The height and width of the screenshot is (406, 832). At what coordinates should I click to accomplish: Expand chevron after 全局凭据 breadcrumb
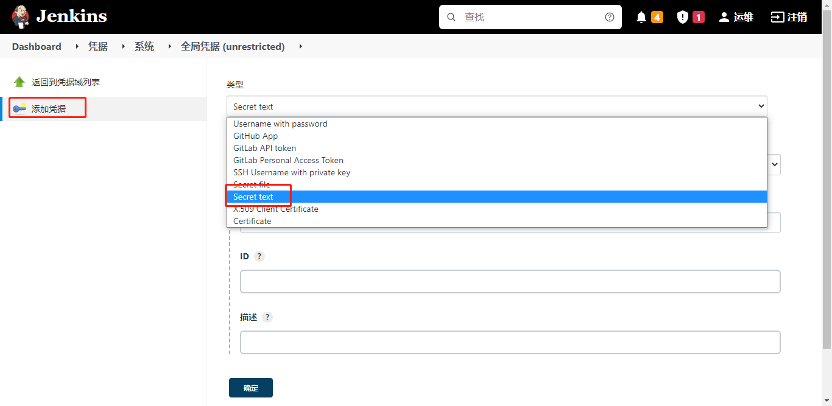click(301, 46)
